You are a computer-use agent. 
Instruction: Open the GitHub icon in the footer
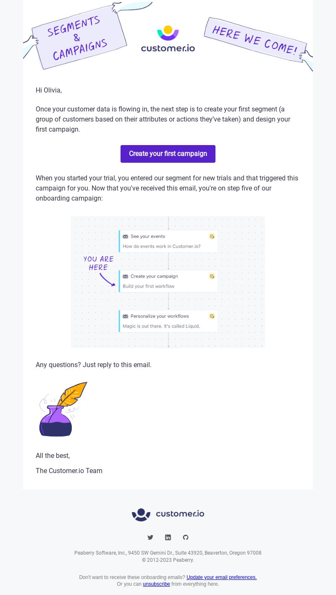click(x=186, y=537)
